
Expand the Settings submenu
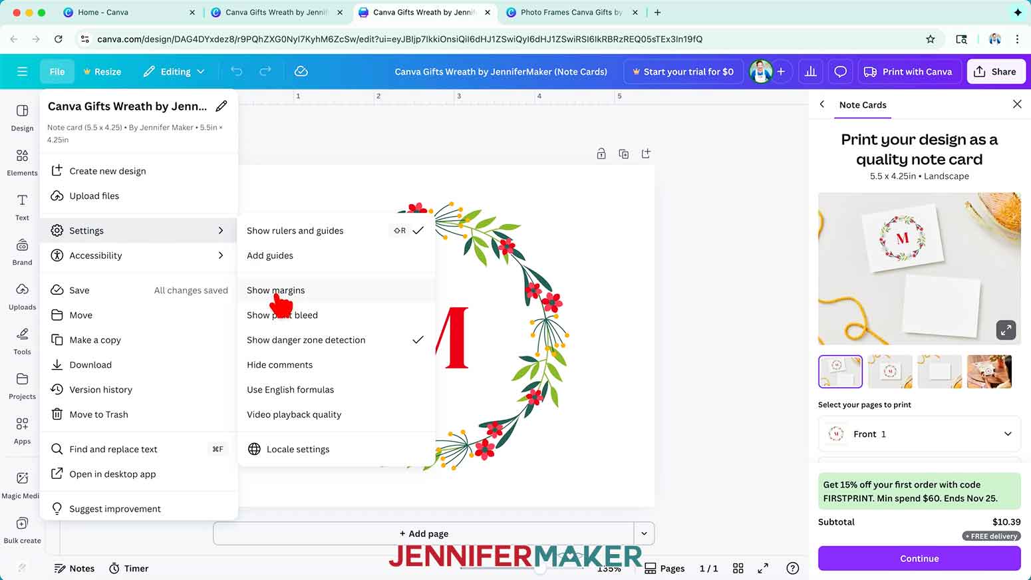[138, 231]
